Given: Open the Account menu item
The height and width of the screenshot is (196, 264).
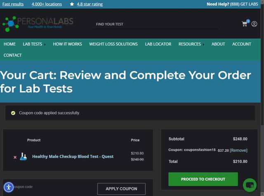Looking at the screenshot, I should [242, 44].
